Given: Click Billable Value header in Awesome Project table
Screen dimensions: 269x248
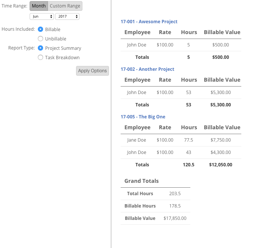Looking at the screenshot, I should [222, 32].
